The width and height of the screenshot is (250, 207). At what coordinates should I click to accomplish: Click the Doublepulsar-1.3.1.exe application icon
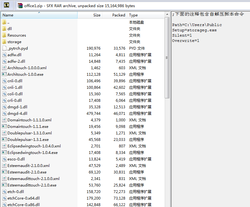[x=4, y=140]
